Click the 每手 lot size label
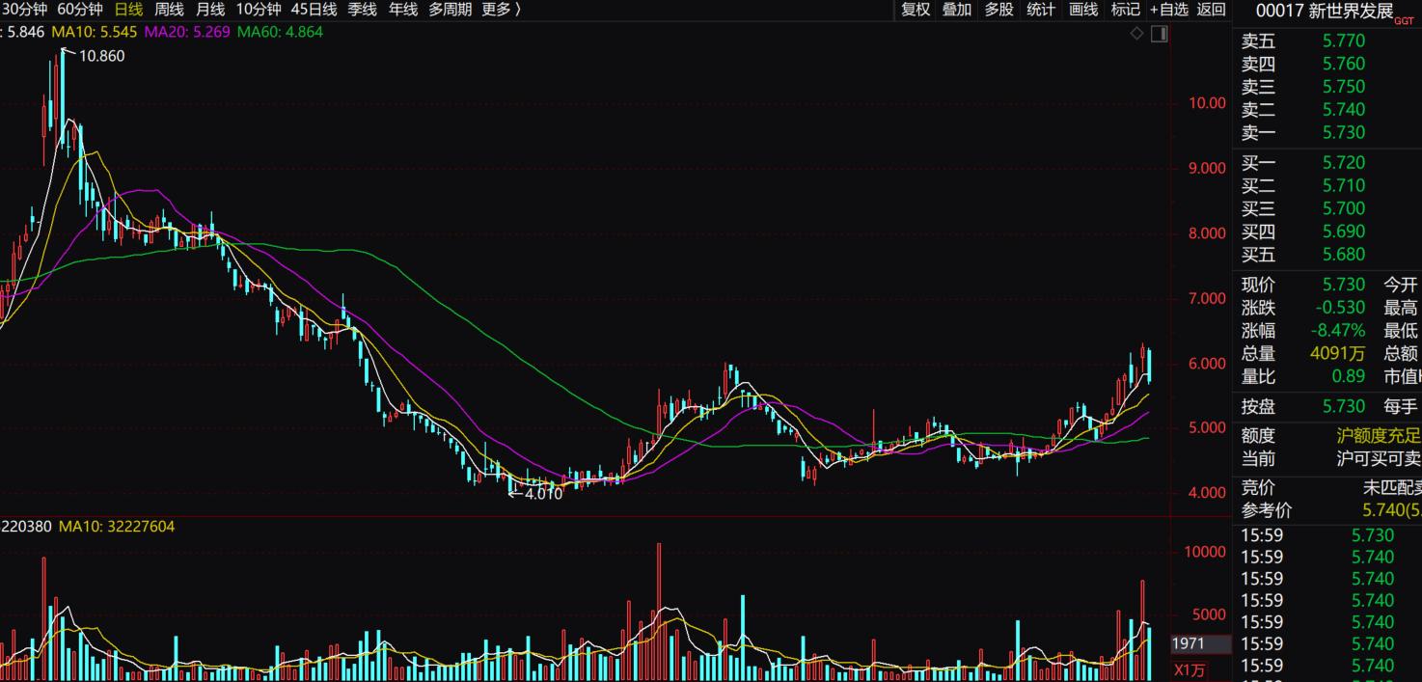Image resolution: width=1422 pixels, height=682 pixels. (x=1401, y=407)
